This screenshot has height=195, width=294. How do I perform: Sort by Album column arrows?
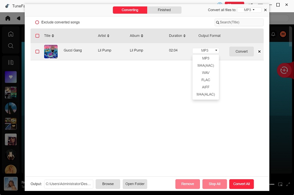coord(142,35)
